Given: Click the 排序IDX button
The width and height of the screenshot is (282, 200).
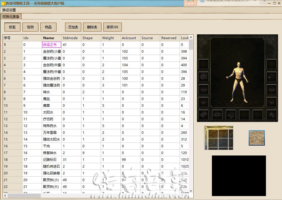Looking at the screenshot, I should coord(113,27).
